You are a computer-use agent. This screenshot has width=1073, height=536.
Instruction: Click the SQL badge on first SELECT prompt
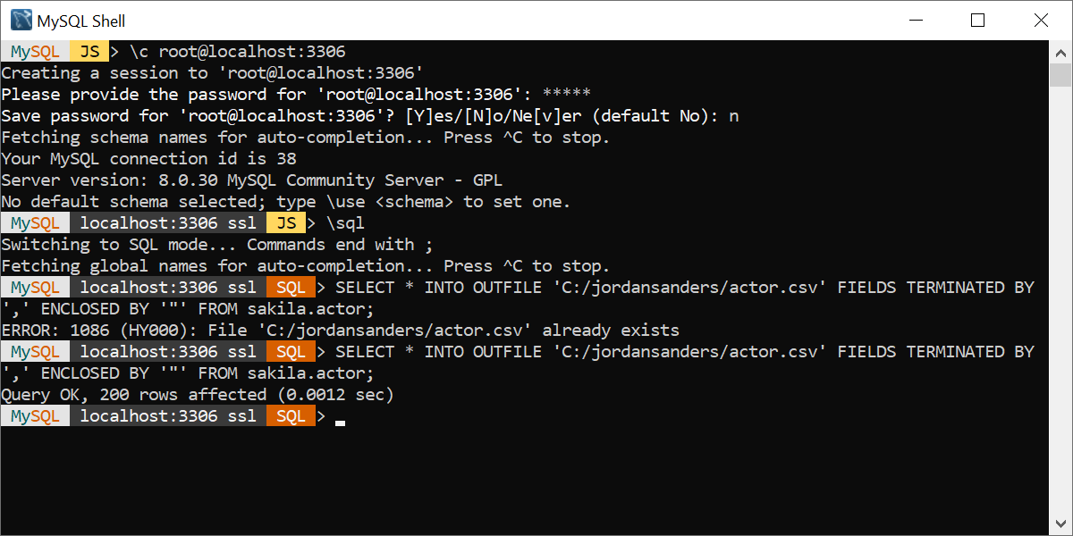pos(290,288)
